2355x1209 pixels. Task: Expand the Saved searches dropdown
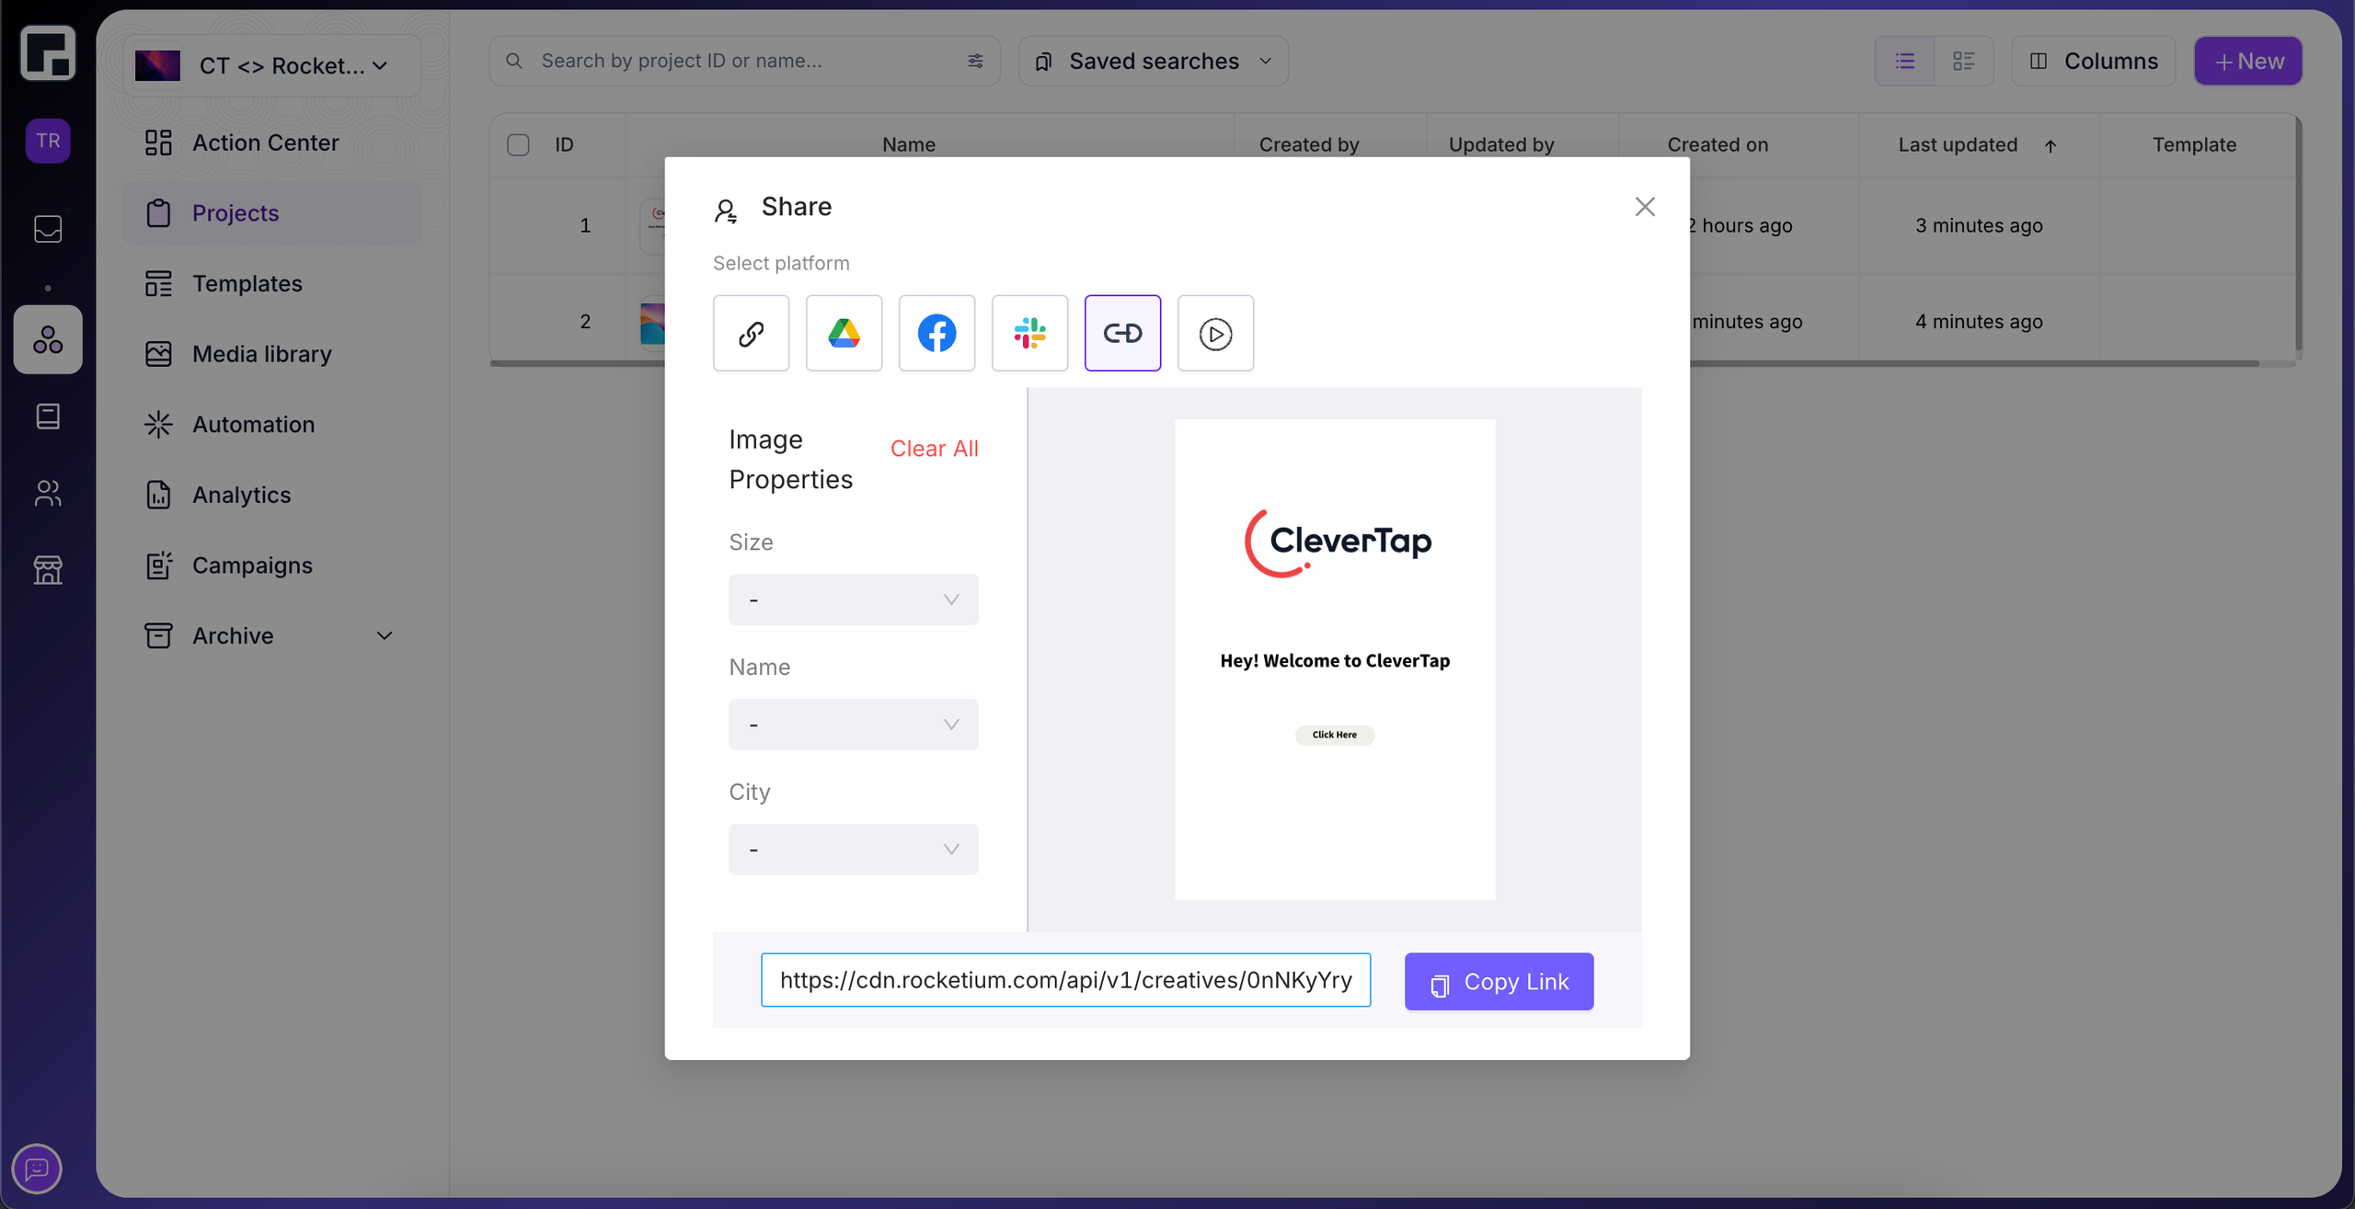pyautogui.click(x=1153, y=61)
